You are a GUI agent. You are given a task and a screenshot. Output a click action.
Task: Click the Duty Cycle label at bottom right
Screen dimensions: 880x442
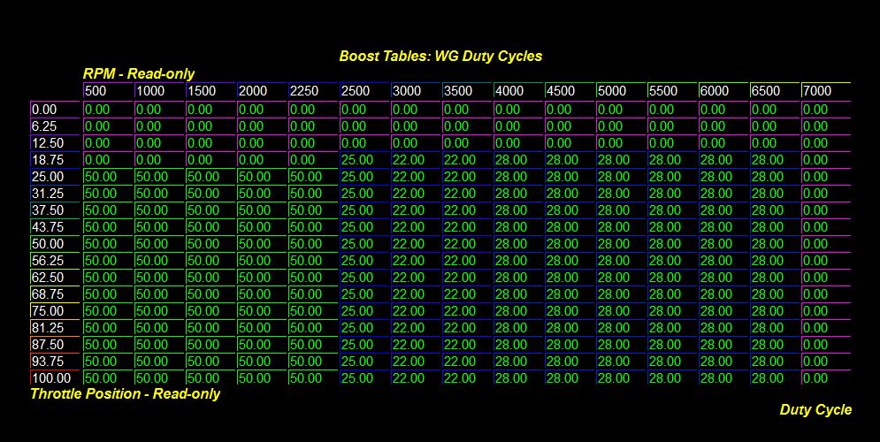pos(815,409)
